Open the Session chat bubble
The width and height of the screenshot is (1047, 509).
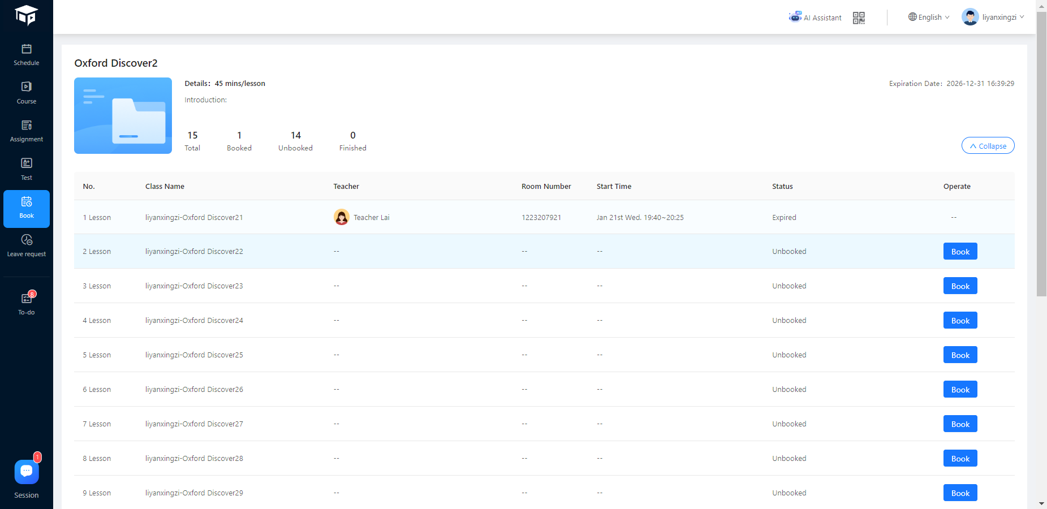27,472
